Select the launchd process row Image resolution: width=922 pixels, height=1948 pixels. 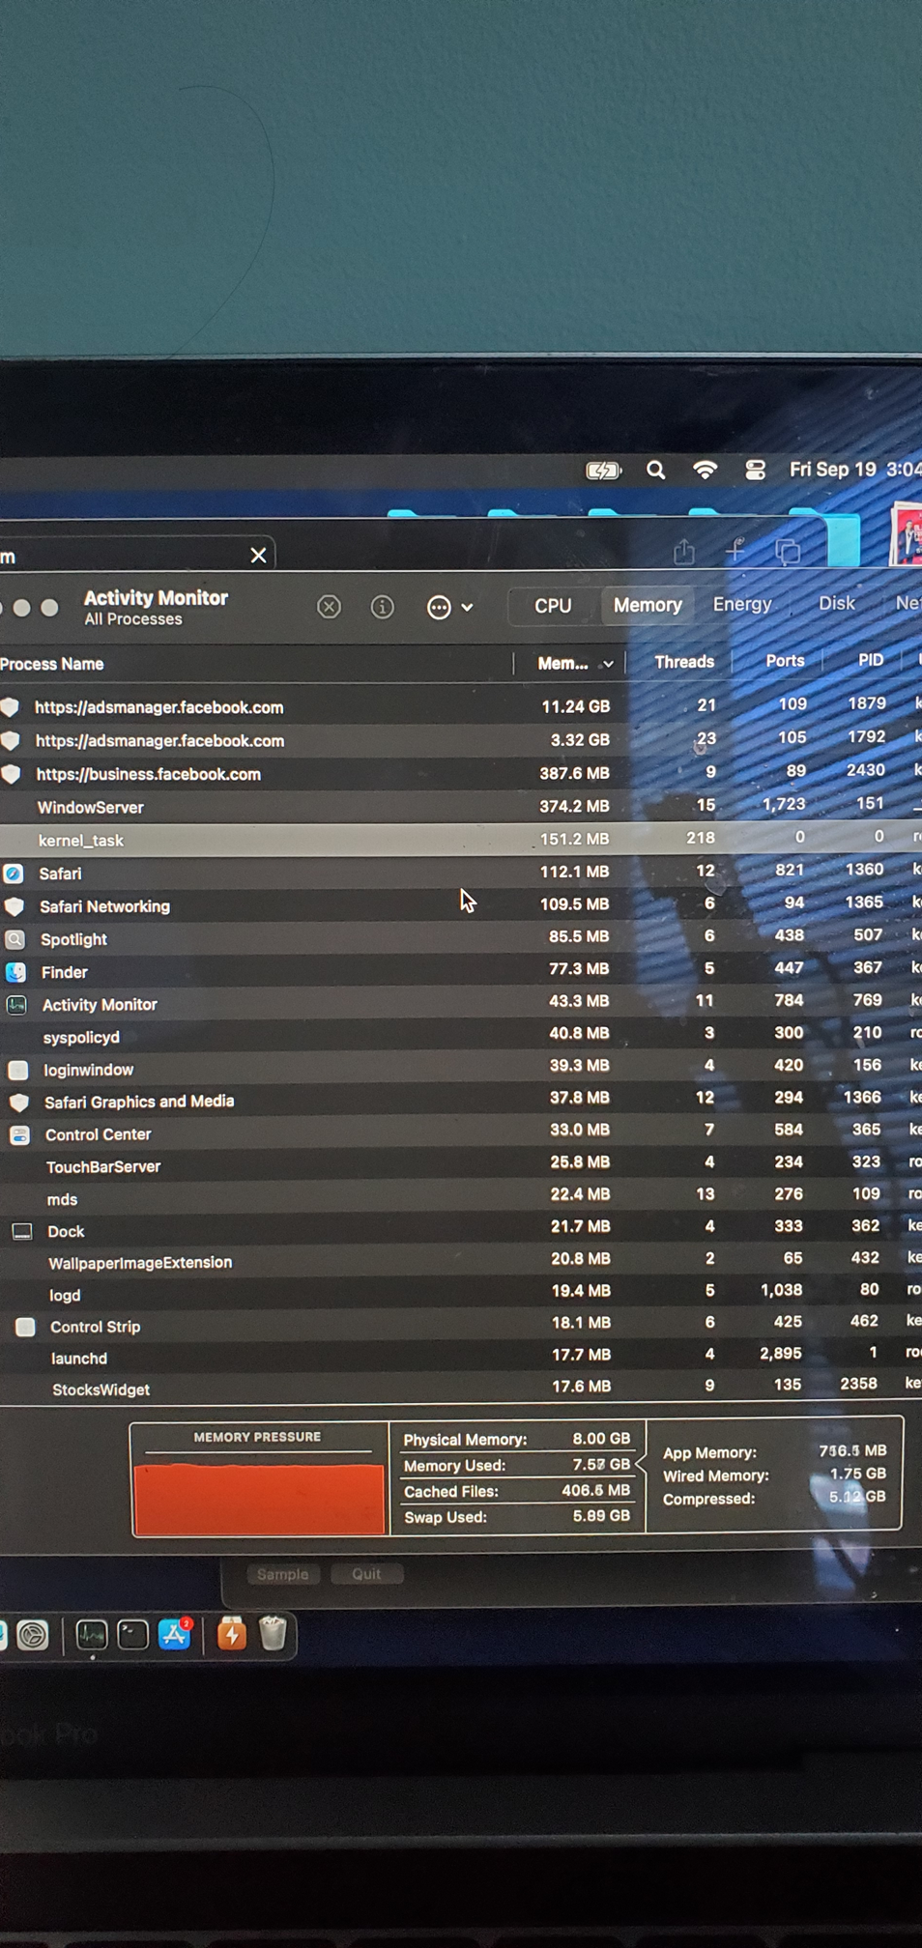461,1358
